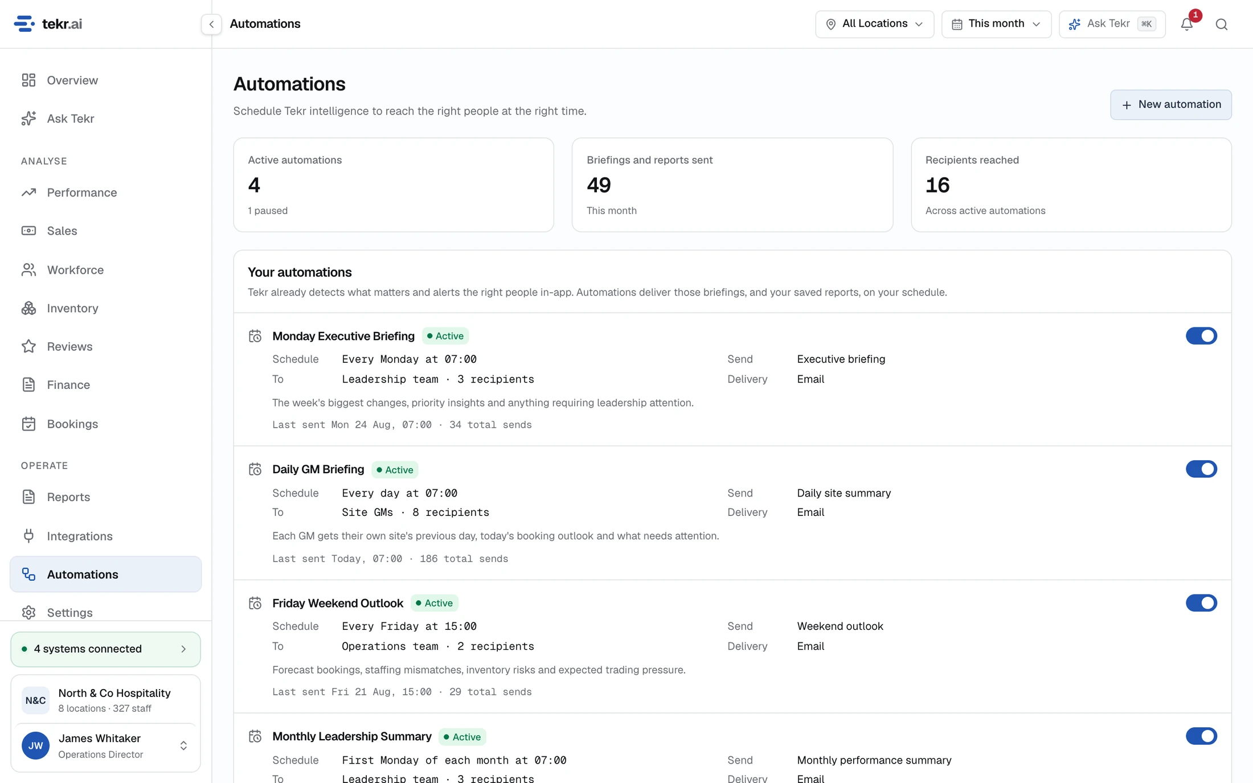Click the Briefings and reports sent value 49

click(599, 185)
